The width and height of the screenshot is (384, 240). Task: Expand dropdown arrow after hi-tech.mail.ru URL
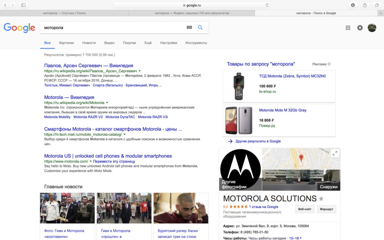tap(124, 134)
